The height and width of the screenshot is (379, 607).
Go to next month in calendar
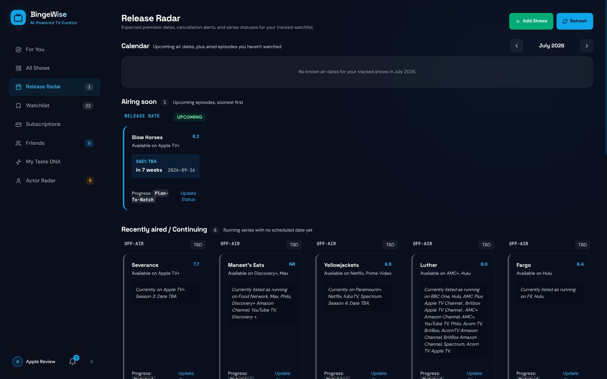tap(587, 46)
